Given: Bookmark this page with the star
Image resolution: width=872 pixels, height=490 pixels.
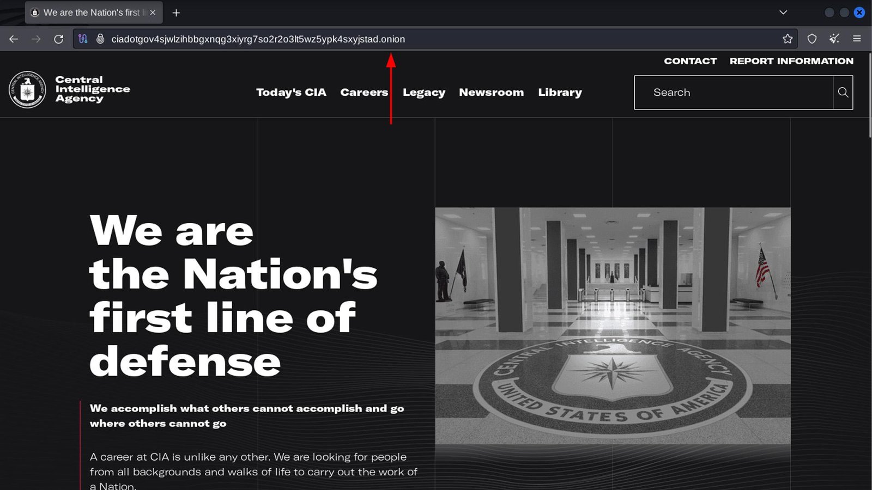Looking at the screenshot, I should pyautogui.click(x=788, y=39).
